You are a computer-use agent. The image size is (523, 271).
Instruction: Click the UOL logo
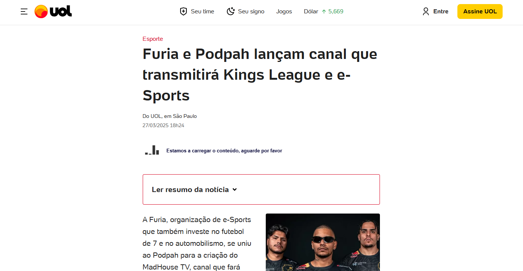(x=53, y=11)
